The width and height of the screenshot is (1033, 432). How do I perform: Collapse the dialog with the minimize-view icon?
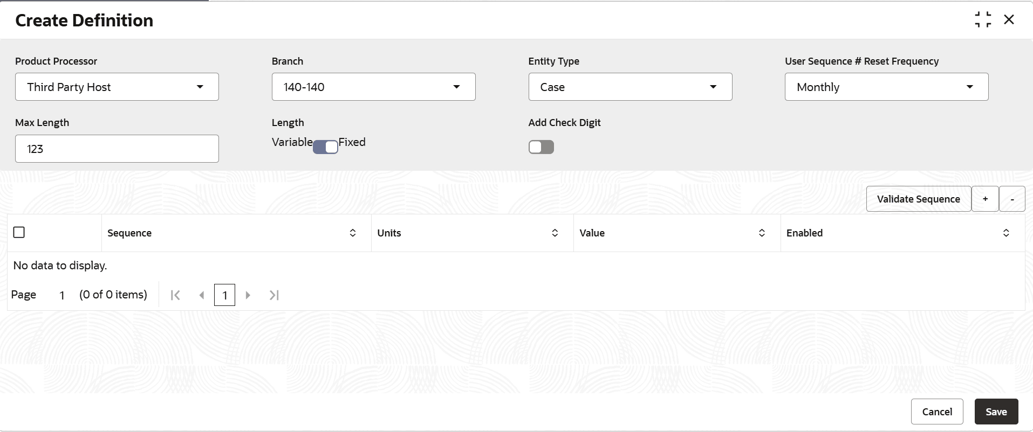tap(983, 20)
